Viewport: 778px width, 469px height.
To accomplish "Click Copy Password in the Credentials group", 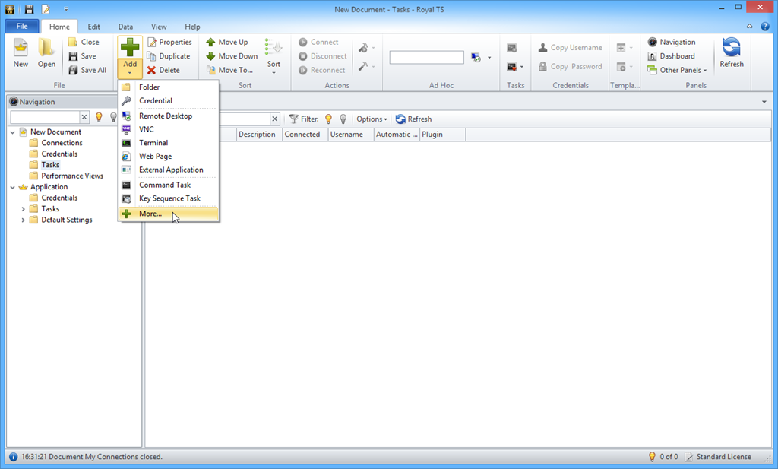I will 570,66.
